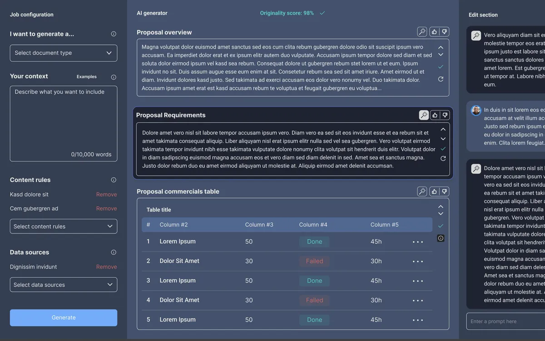The image size is (545, 341).
Task: Open row 5 Lorem Ipsum options menu
Action: pos(418,320)
